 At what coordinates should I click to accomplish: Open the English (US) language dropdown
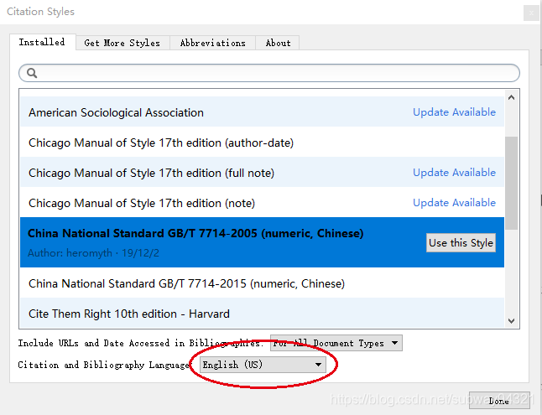(x=263, y=365)
